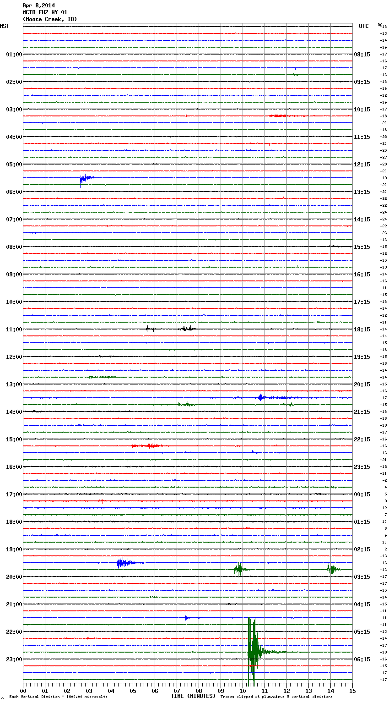This screenshot has width=389, height=703.
Task: Click the date header "Apr 8,2014"
Action: coord(38,5)
